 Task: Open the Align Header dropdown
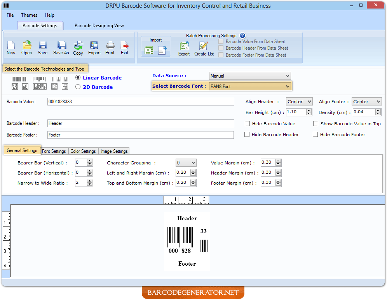(x=299, y=102)
